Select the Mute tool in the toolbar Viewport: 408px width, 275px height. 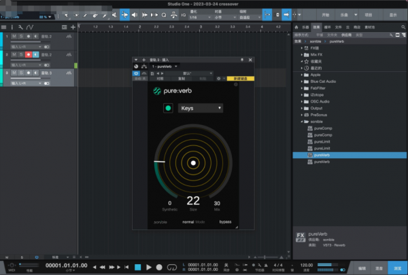(114, 15)
